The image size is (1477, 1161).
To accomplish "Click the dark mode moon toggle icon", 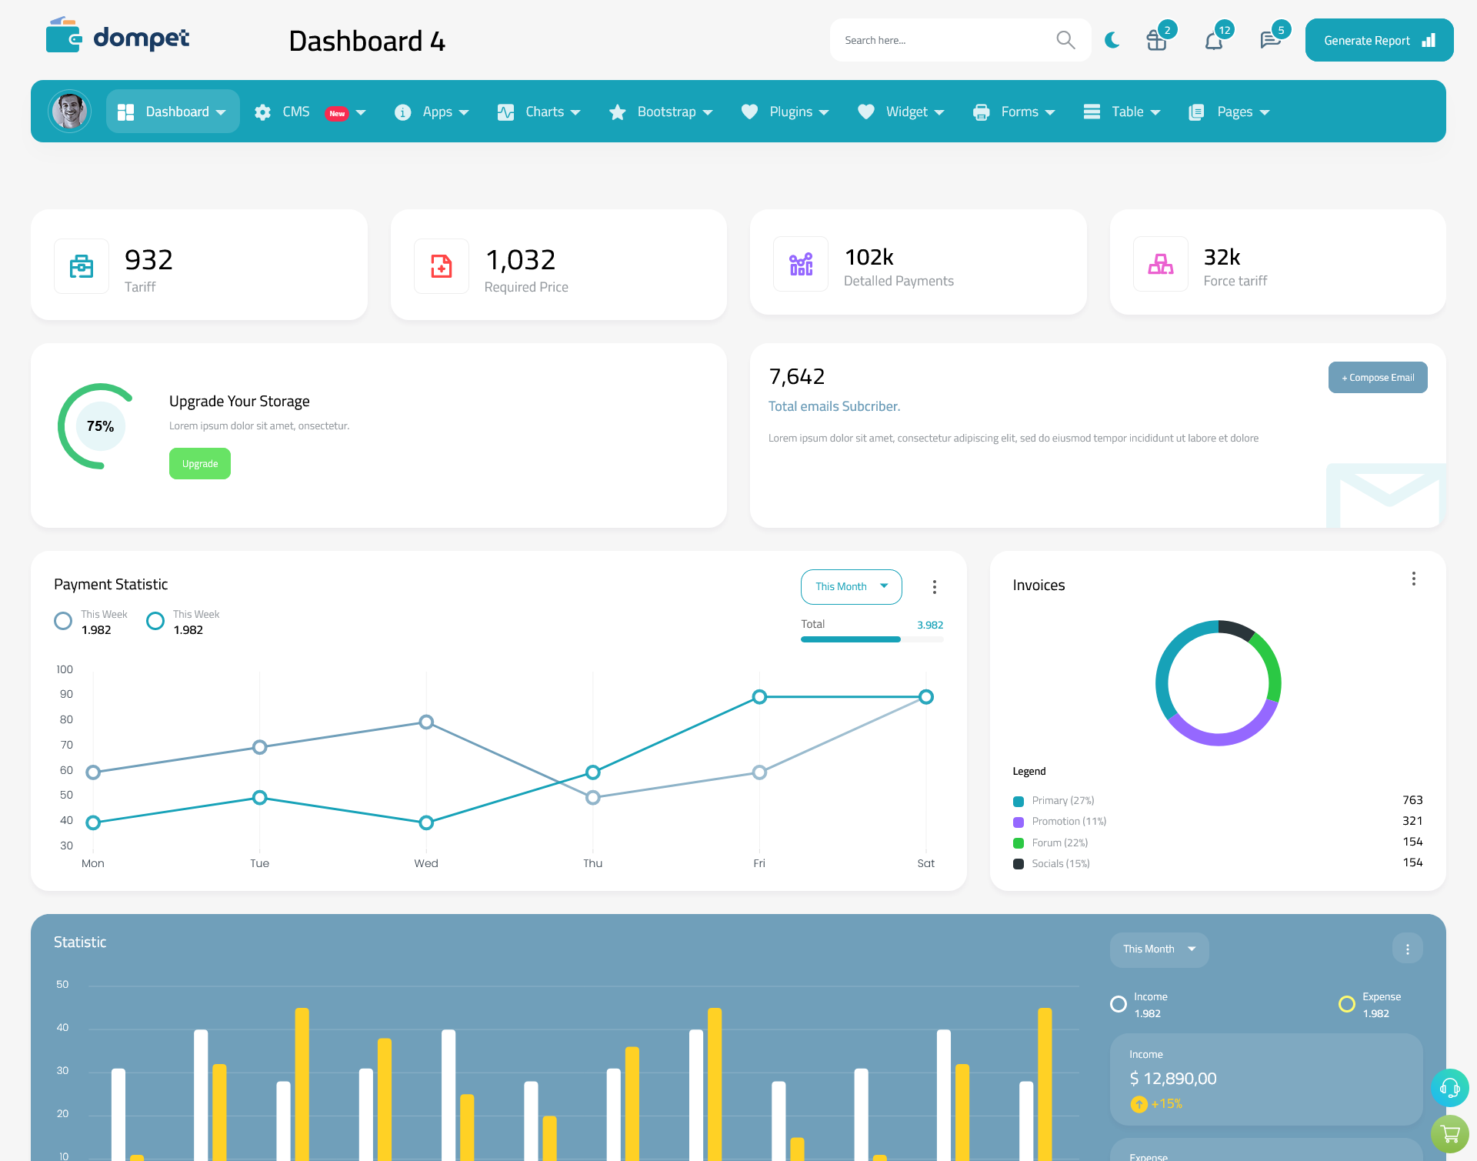I will [x=1112, y=39].
